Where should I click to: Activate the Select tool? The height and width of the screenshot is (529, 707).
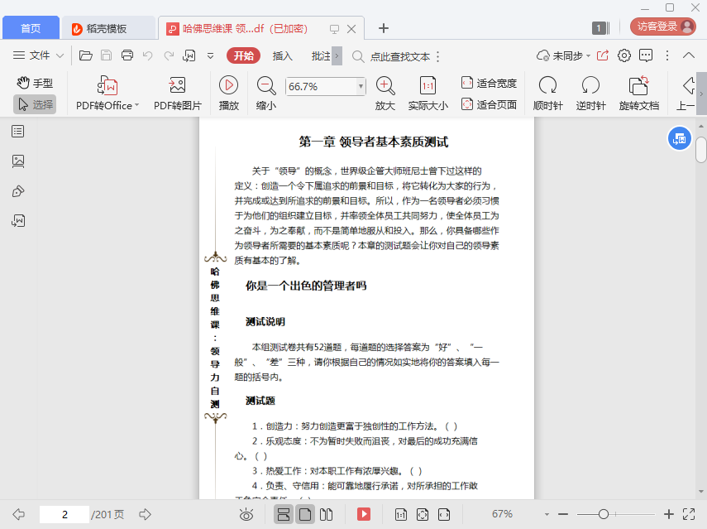pyautogui.click(x=35, y=104)
